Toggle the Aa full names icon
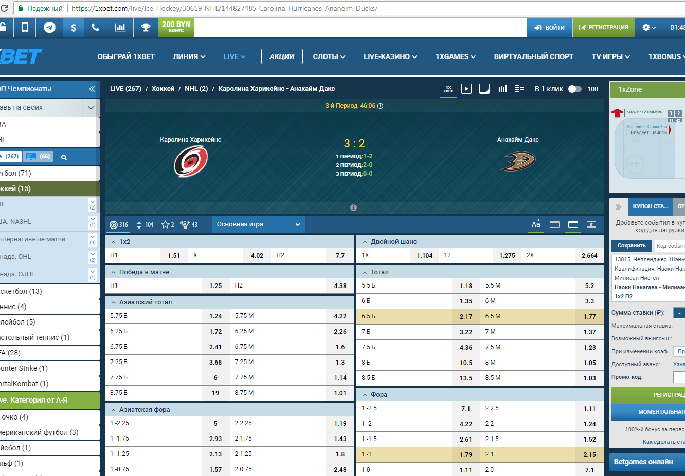Viewport: 685px width, 476px height. coord(536,224)
